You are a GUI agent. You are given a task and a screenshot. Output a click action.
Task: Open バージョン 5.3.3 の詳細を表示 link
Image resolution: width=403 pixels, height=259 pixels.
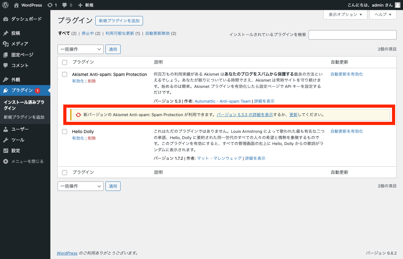pyautogui.click(x=245, y=115)
